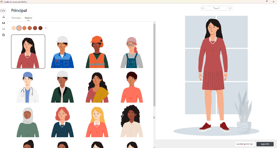Select the white hard hat green jacket character
The height and width of the screenshot is (148, 277).
point(62,86)
